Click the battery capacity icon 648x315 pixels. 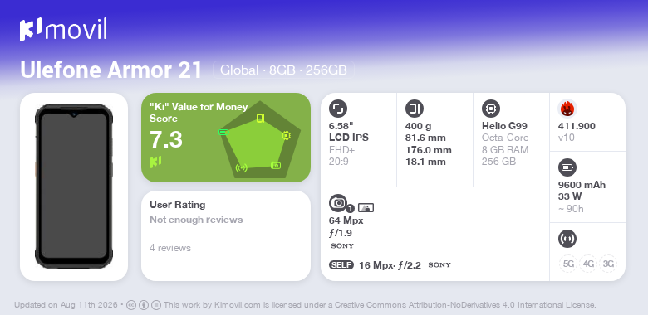[567, 167]
